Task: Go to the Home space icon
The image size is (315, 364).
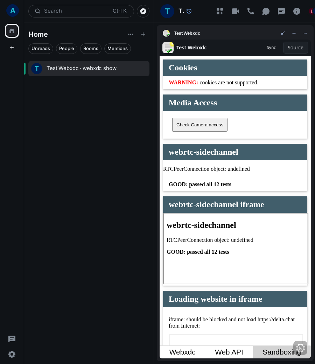Action: pos(12,31)
